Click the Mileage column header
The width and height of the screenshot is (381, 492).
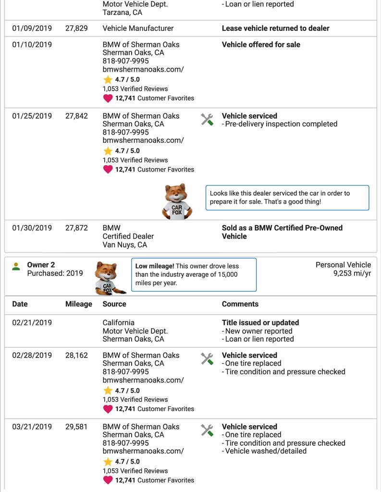(78, 304)
